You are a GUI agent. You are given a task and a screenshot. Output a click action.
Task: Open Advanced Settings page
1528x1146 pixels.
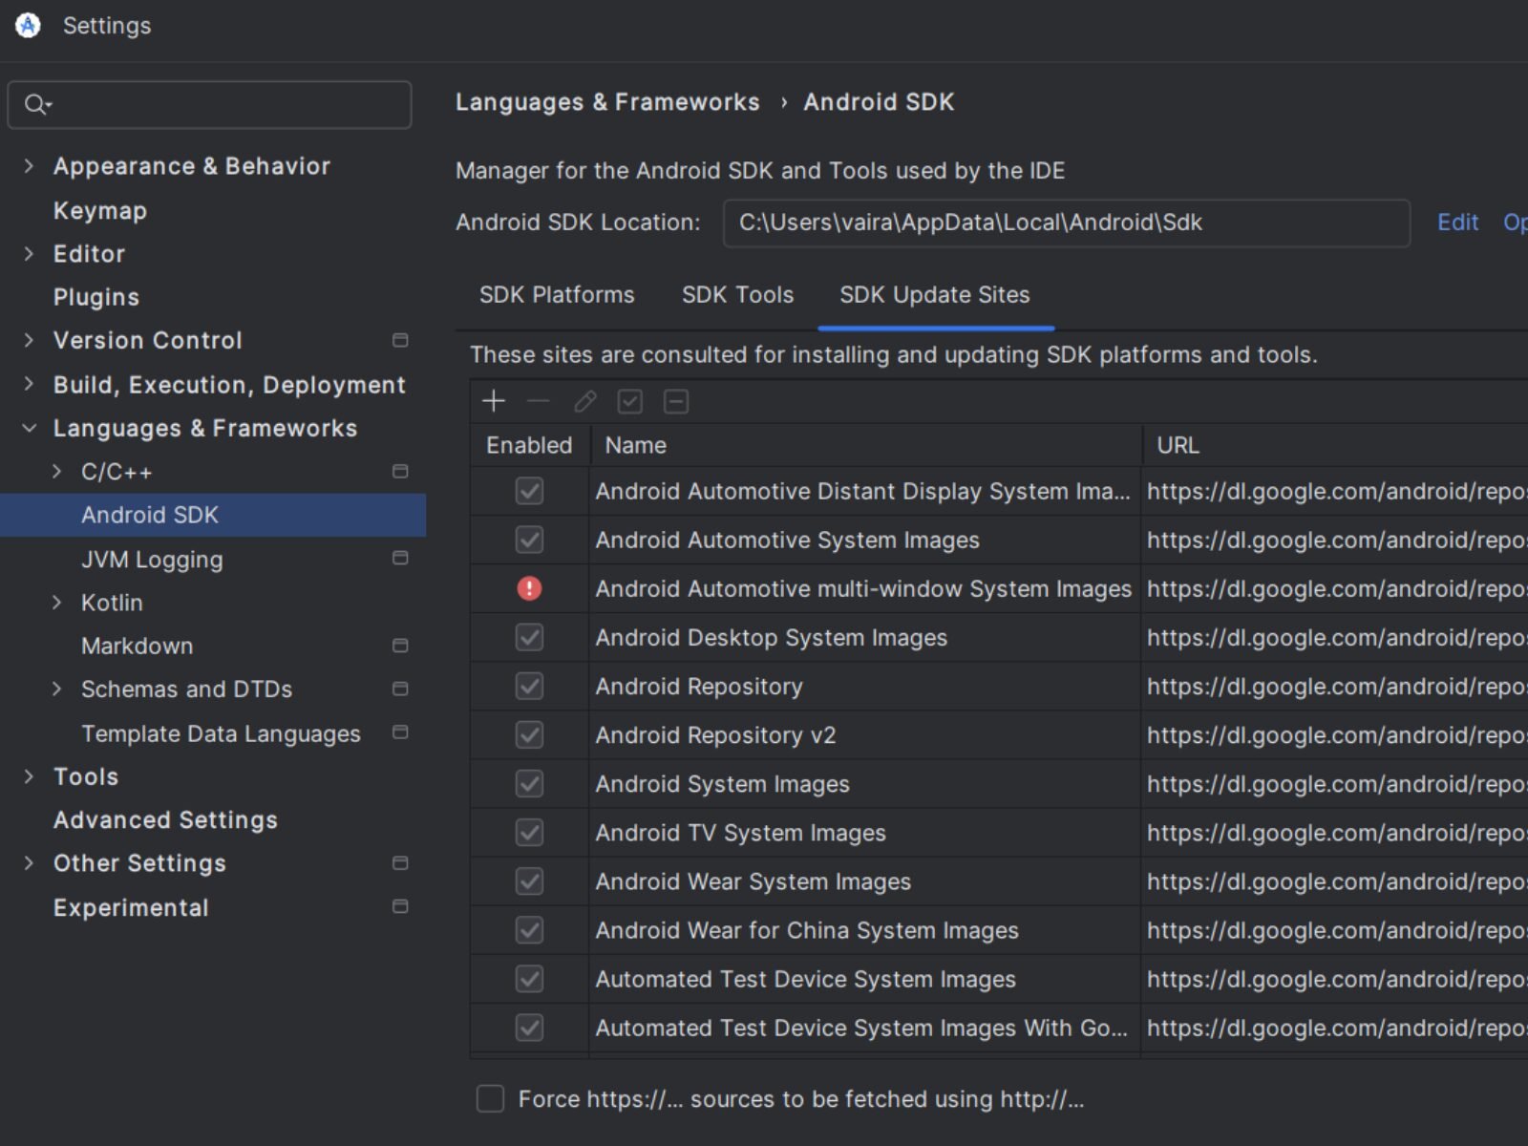165,819
